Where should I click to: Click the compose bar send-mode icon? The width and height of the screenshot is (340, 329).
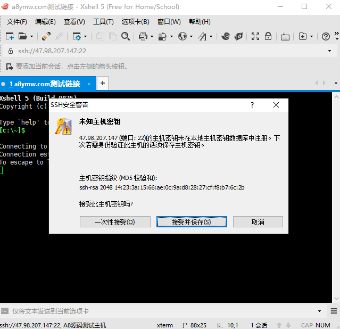click(x=5, y=311)
